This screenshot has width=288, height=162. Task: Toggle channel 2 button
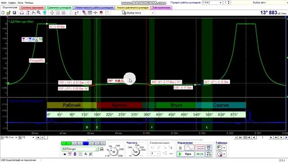tap(74, 143)
